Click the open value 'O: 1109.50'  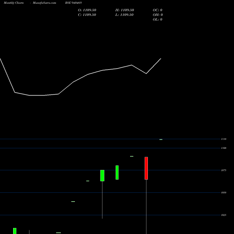click(87, 10)
